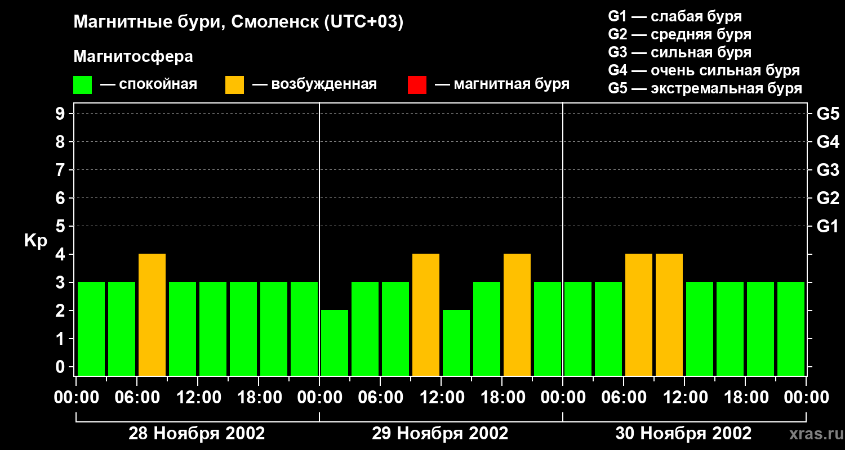Click the red 'магнитная буря' legend swatch

point(417,85)
